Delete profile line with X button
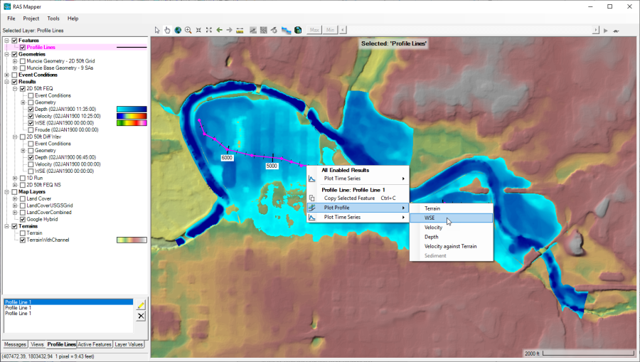This screenshot has width=640, height=362. click(x=141, y=316)
